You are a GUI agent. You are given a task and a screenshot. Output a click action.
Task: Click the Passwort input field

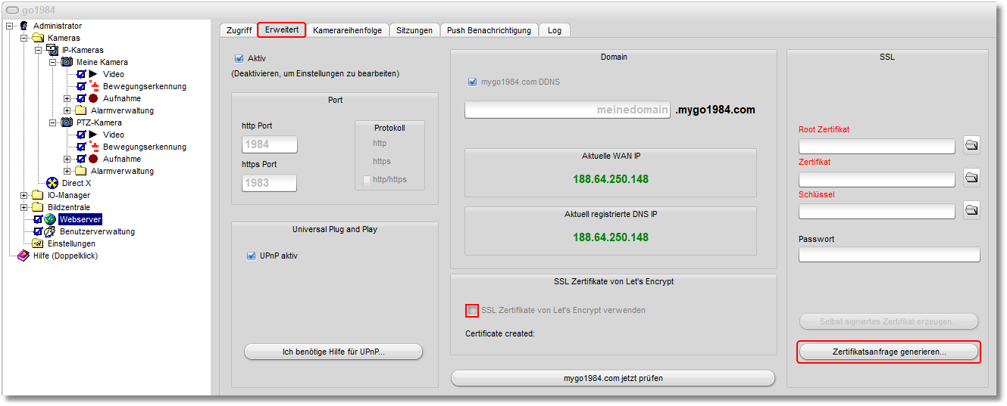tap(889, 255)
